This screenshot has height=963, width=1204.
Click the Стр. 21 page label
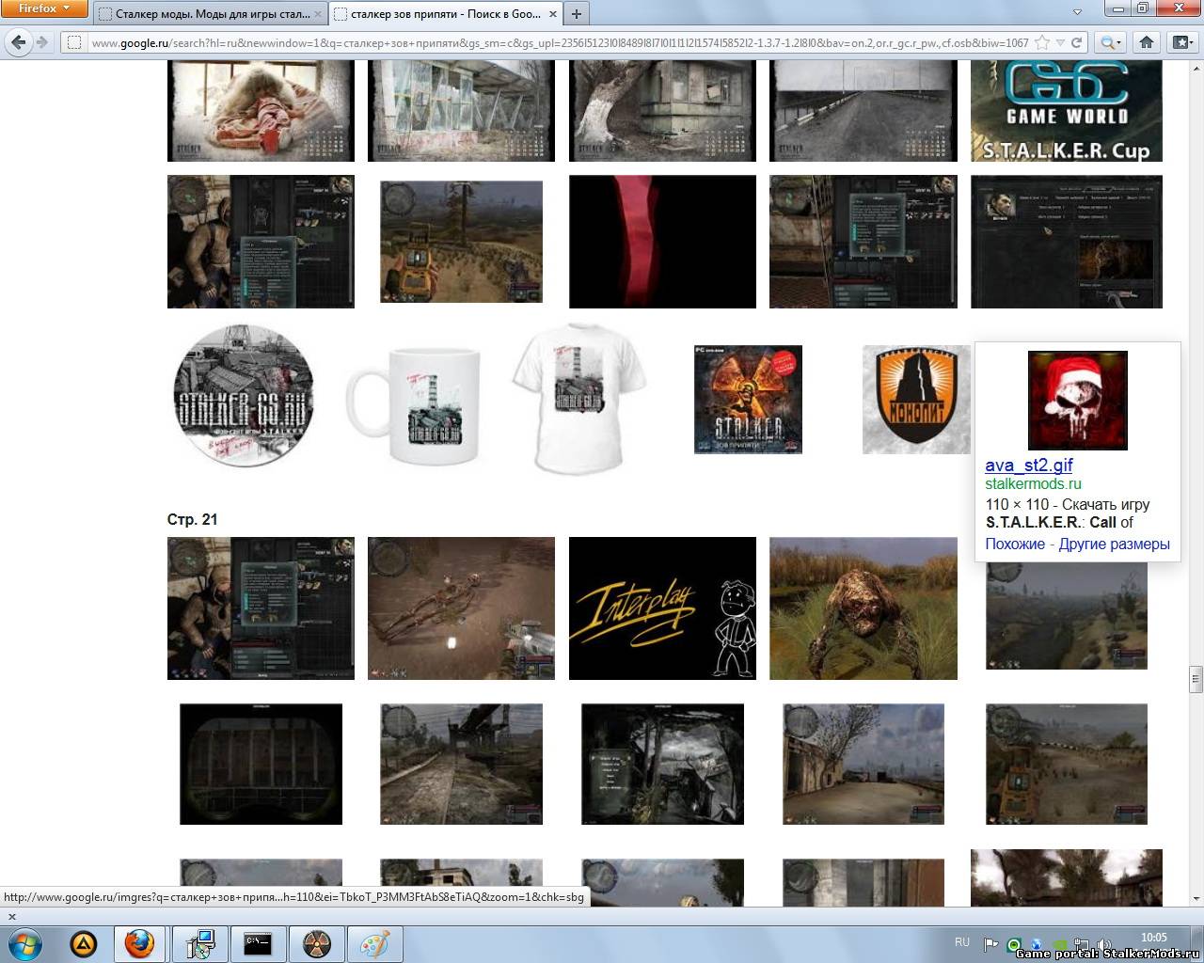192,519
